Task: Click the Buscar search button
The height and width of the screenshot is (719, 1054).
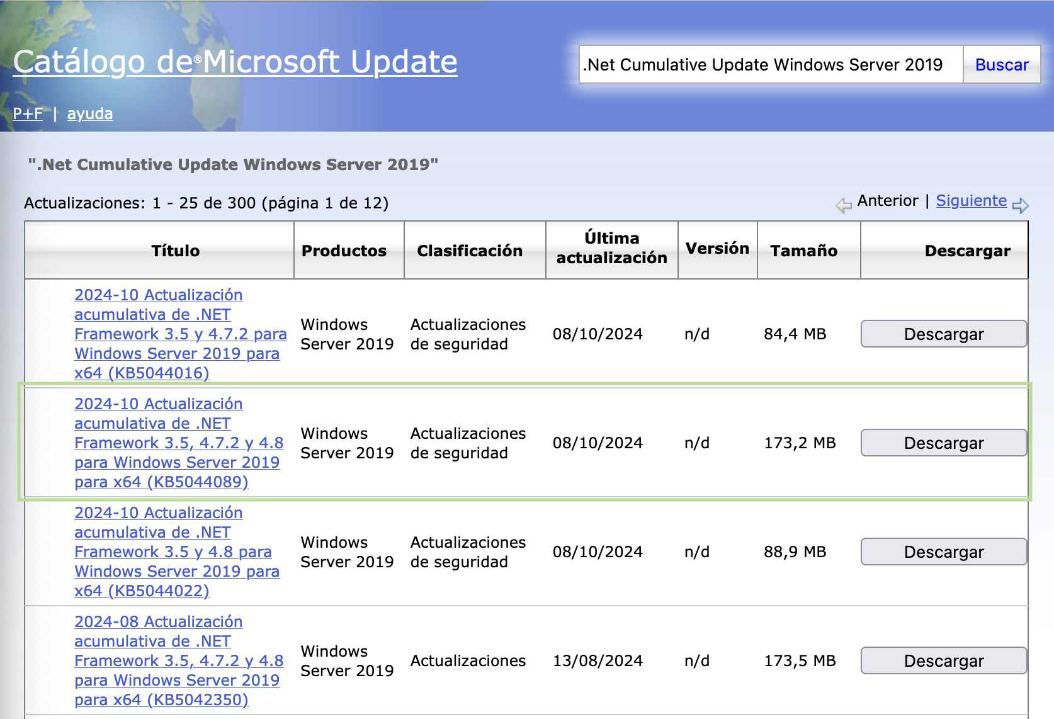Action: pyautogui.click(x=1002, y=64)
